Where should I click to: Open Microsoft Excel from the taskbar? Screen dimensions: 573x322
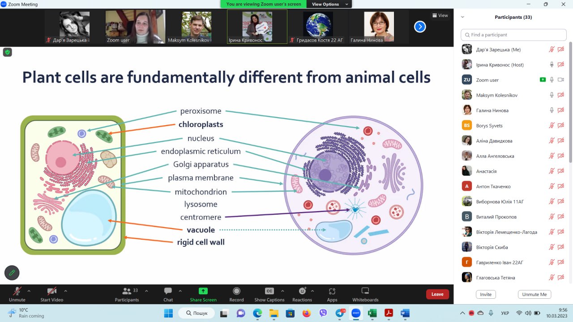(372, 313)
